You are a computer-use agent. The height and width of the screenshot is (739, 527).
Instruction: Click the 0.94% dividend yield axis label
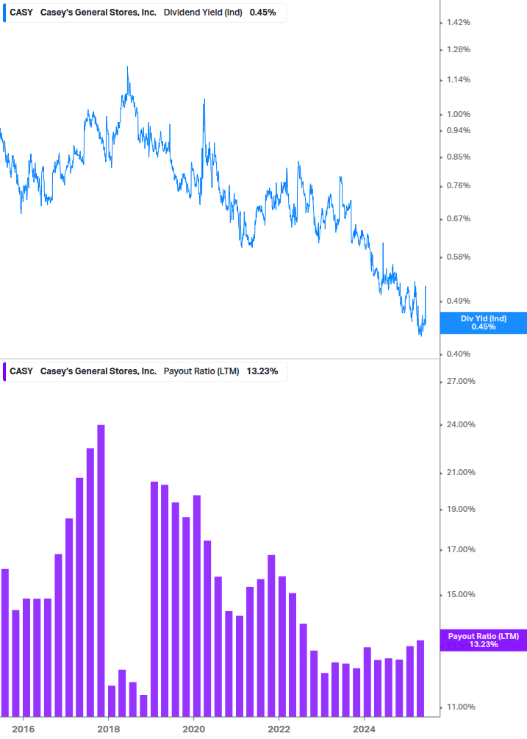(458, 131)
